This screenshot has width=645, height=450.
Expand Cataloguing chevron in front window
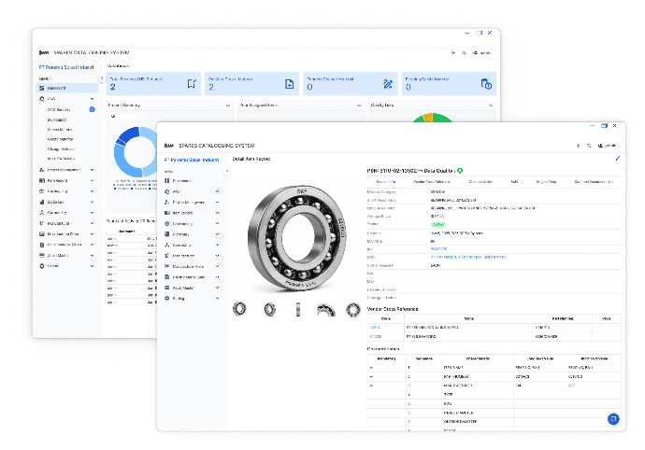pos(217,223)
